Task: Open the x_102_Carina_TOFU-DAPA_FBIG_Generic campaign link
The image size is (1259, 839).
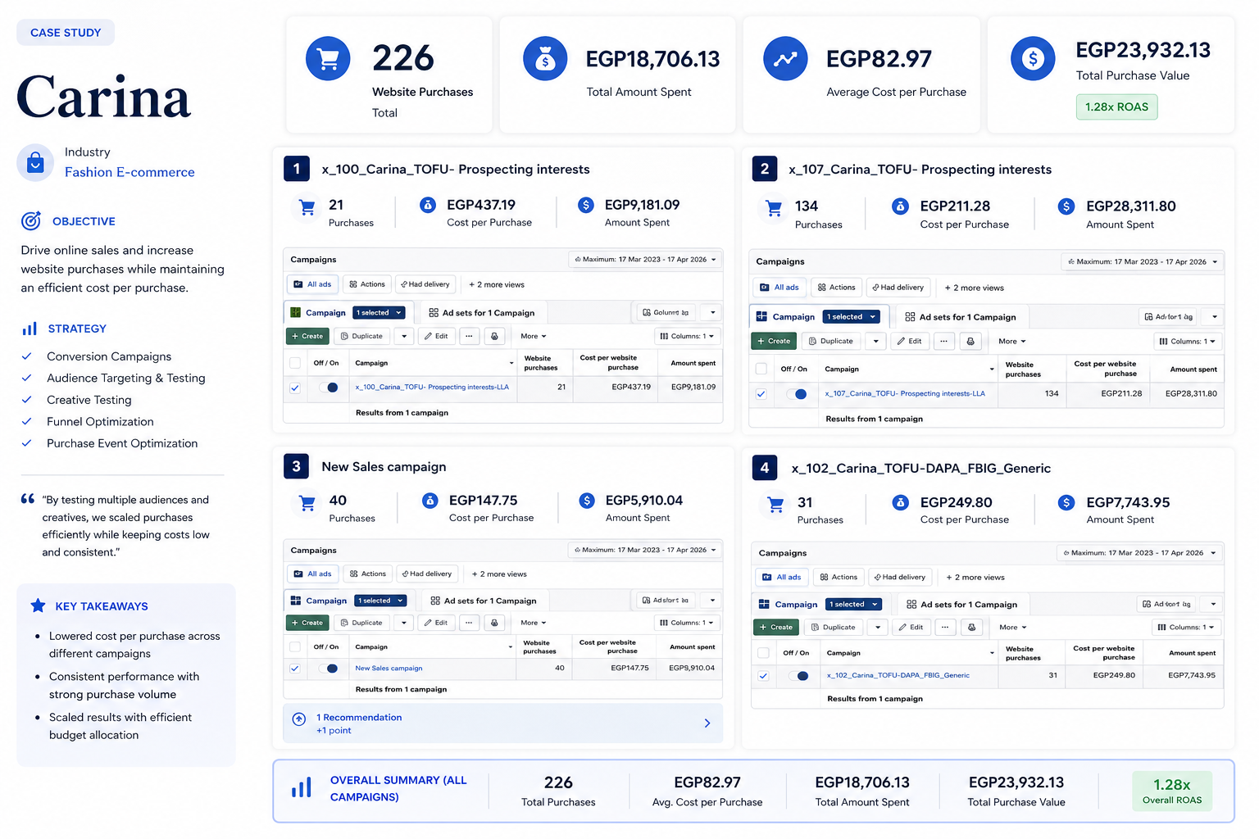Action: 898,676
